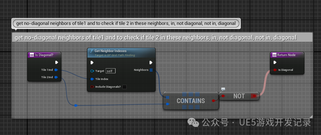Image resolution: width=321 pixels, height=135 pixels.
Task: Click the 'Target is BP Grid Path Finding' subtitle
Action: [x=114, y=55]
